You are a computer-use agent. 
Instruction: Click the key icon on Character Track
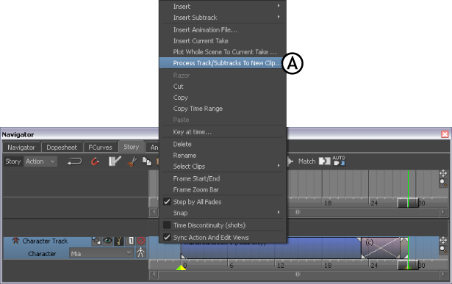point(119,241)
